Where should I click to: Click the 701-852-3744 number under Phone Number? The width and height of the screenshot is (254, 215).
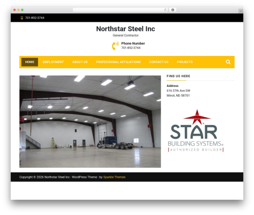pos(131,48)
